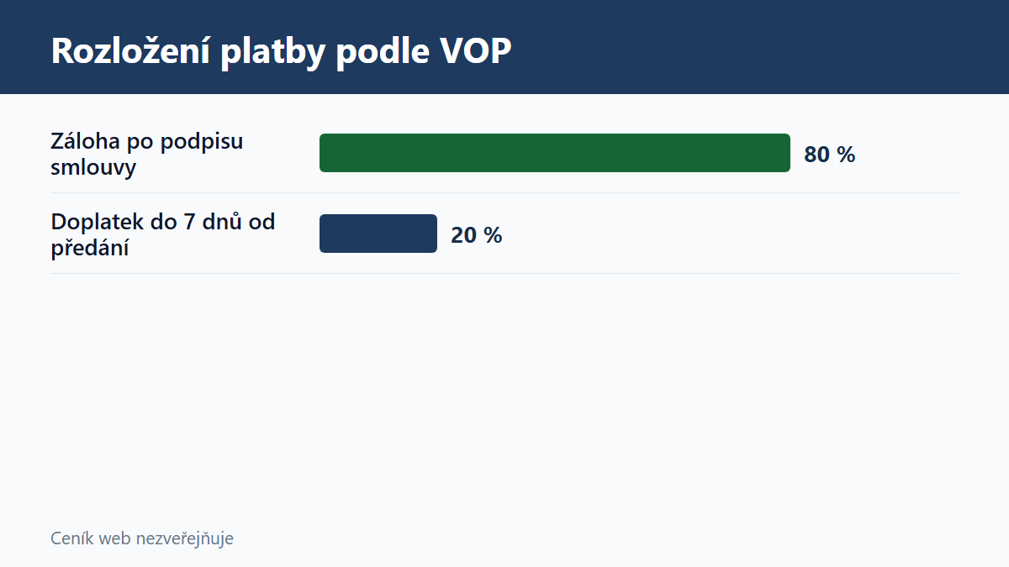The width and height of the screenshot is (1009, 567).
Task: Select the "80 %" value label
Action: pos(829,155)
